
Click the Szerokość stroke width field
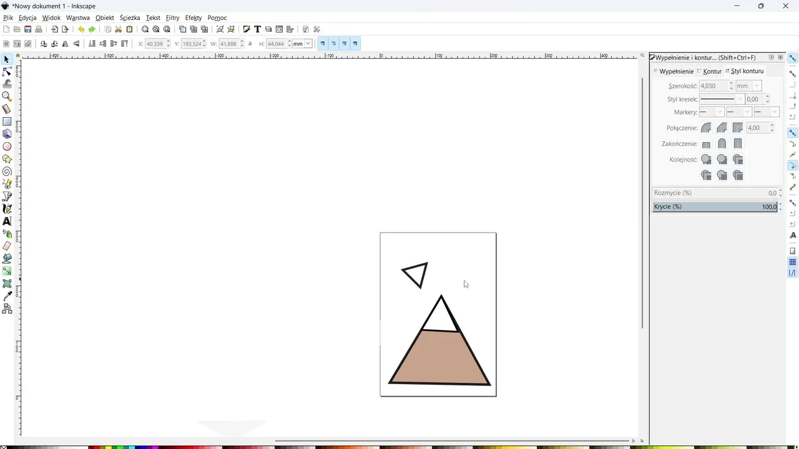[x=713, y=86]
